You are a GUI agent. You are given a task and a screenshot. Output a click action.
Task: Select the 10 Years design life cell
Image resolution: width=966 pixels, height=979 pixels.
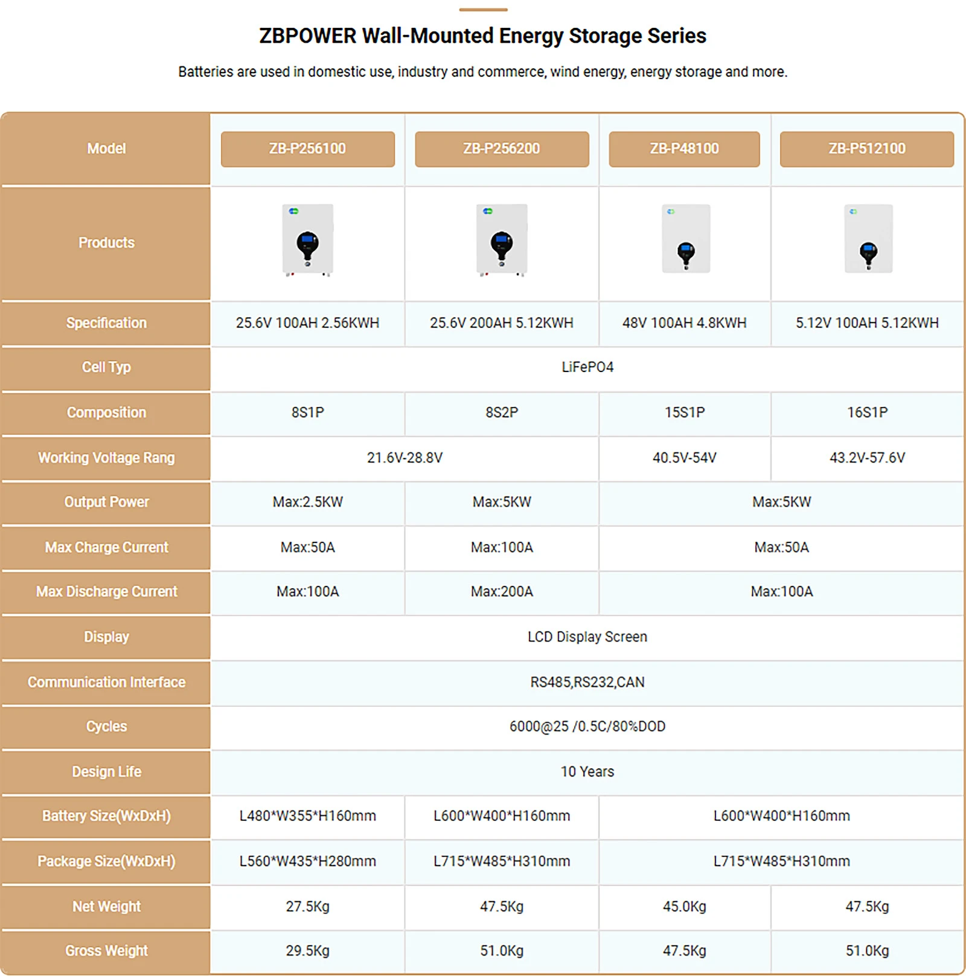[x=587, y=772]
